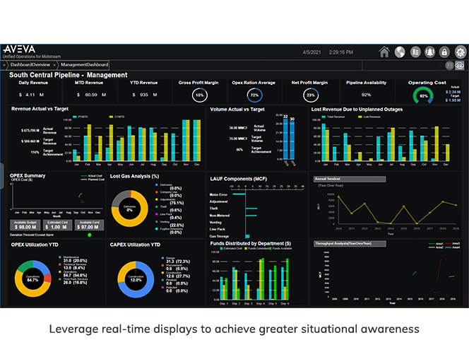
Task: Click the Estimated Cost $1.00 M box
Action: point(59,225)
